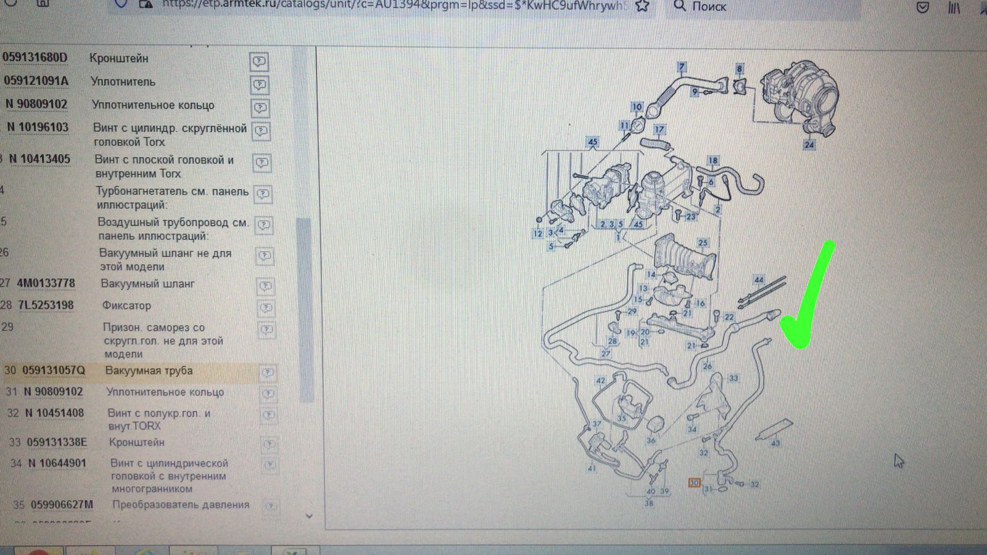Click scroll-down arrow of parts list
This screenshot has width=987, height=555.
309,516
